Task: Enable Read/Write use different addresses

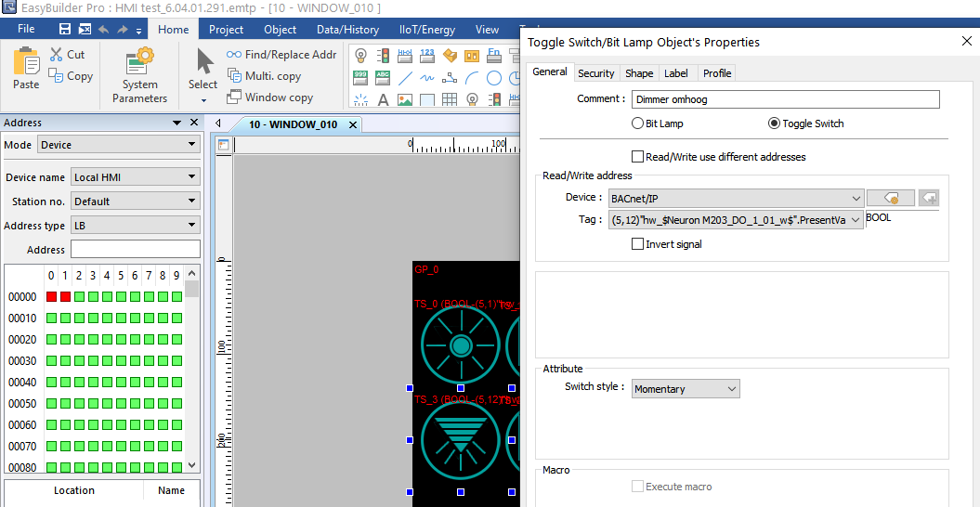Action: pos(638,157)
